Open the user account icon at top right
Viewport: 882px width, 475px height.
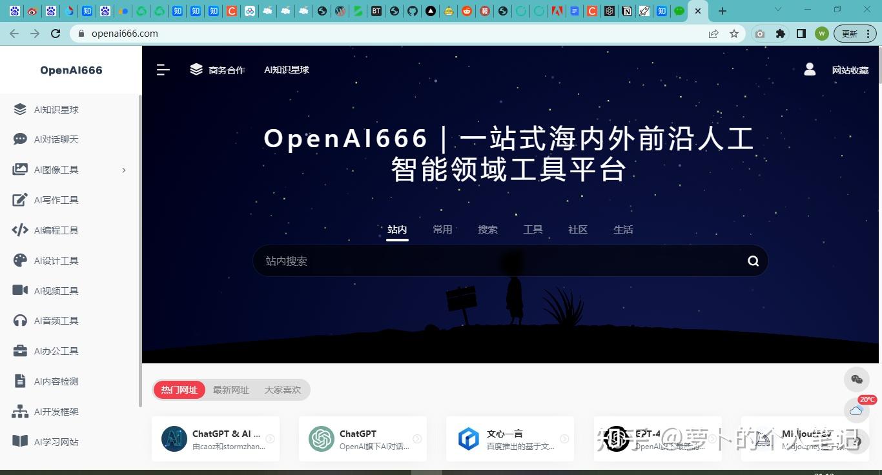coord(810,69)
